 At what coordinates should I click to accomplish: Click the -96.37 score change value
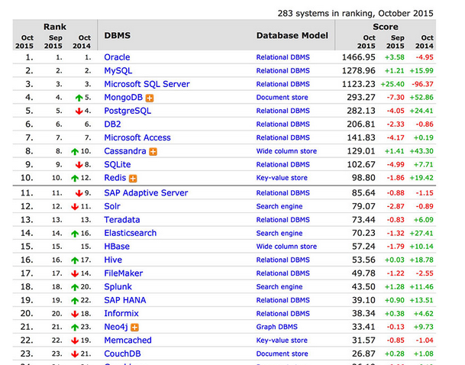422,84
